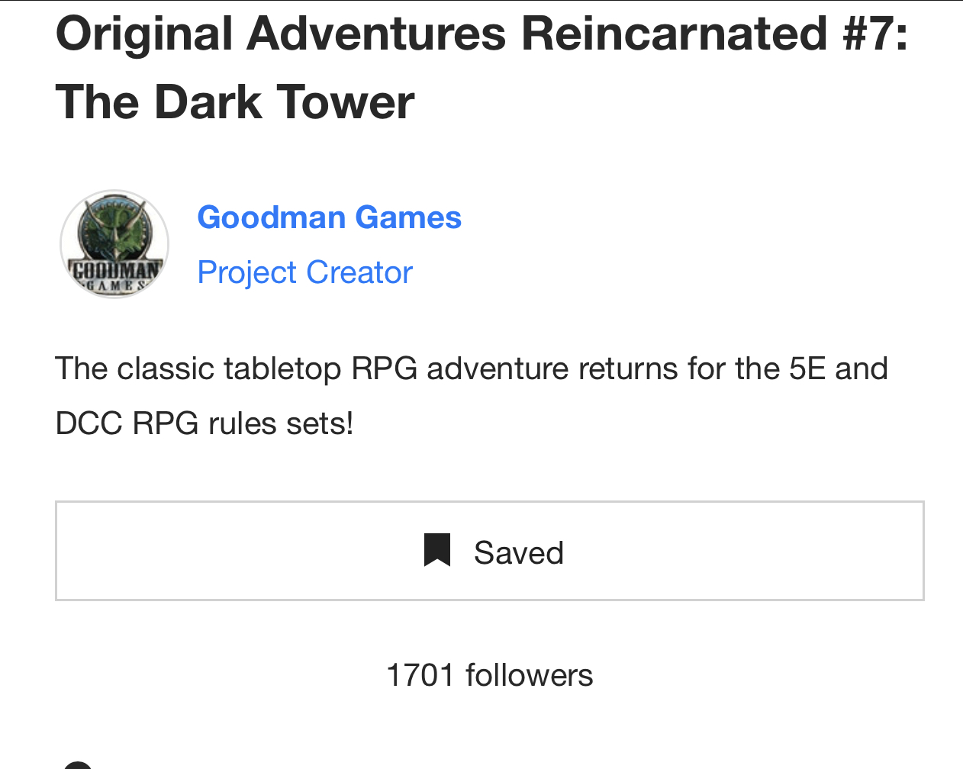Click the dark circular icon at bottom-left edge

click(x=77, y=764)
